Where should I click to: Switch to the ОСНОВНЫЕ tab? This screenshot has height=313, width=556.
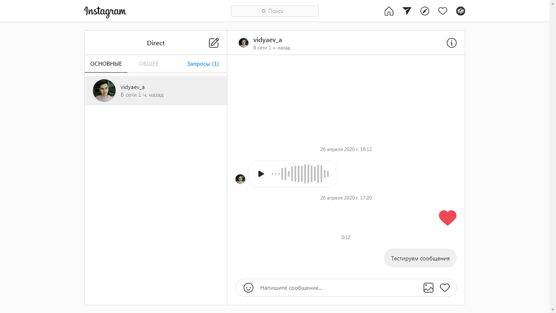(x=106, y=64)
